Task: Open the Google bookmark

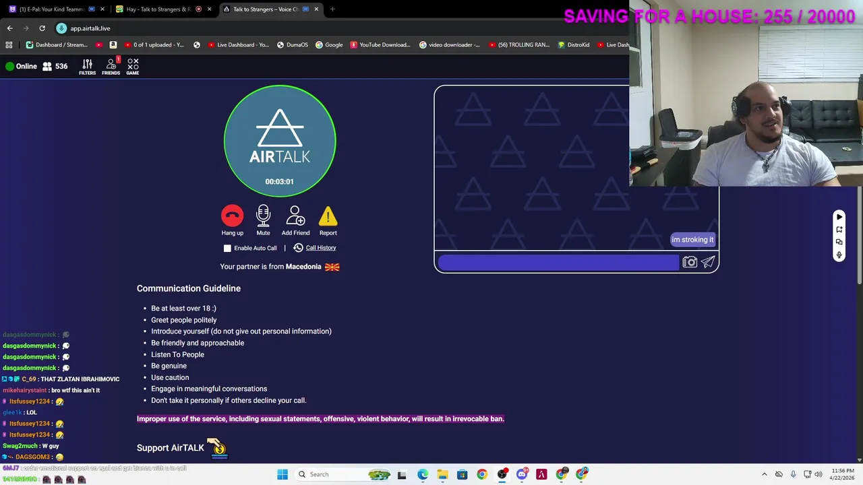Action: click(328, 45)
